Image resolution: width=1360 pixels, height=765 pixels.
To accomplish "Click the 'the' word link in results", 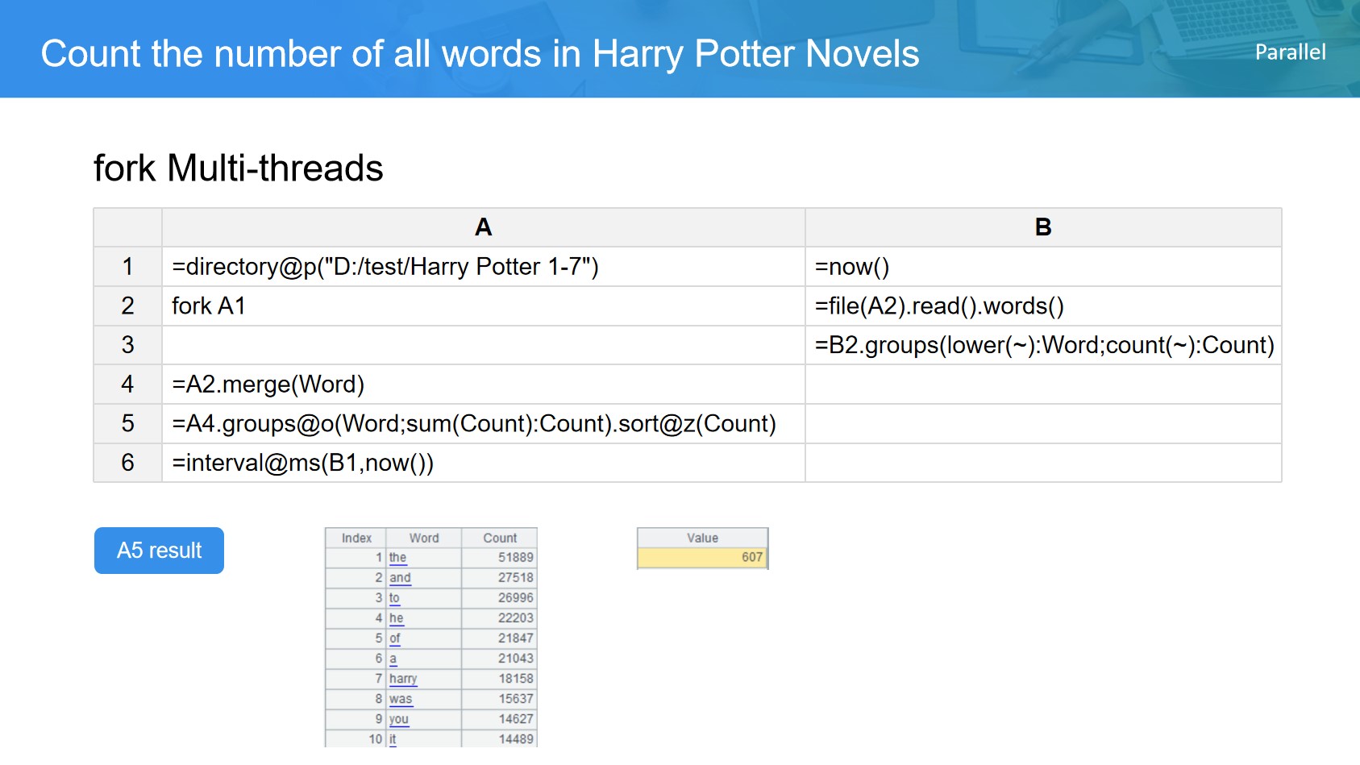I will [397, 557].
